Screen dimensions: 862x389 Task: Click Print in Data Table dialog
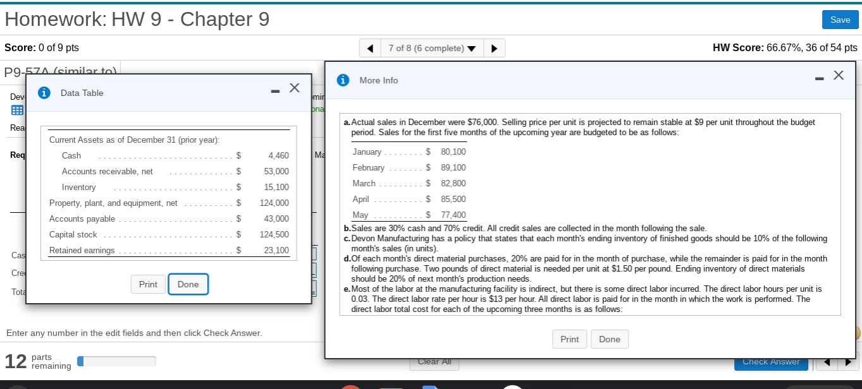(148, 284)
